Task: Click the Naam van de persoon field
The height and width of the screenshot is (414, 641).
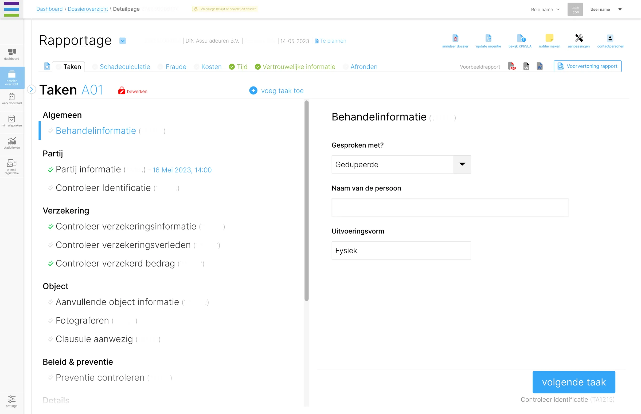Action: tap(450, 208)
